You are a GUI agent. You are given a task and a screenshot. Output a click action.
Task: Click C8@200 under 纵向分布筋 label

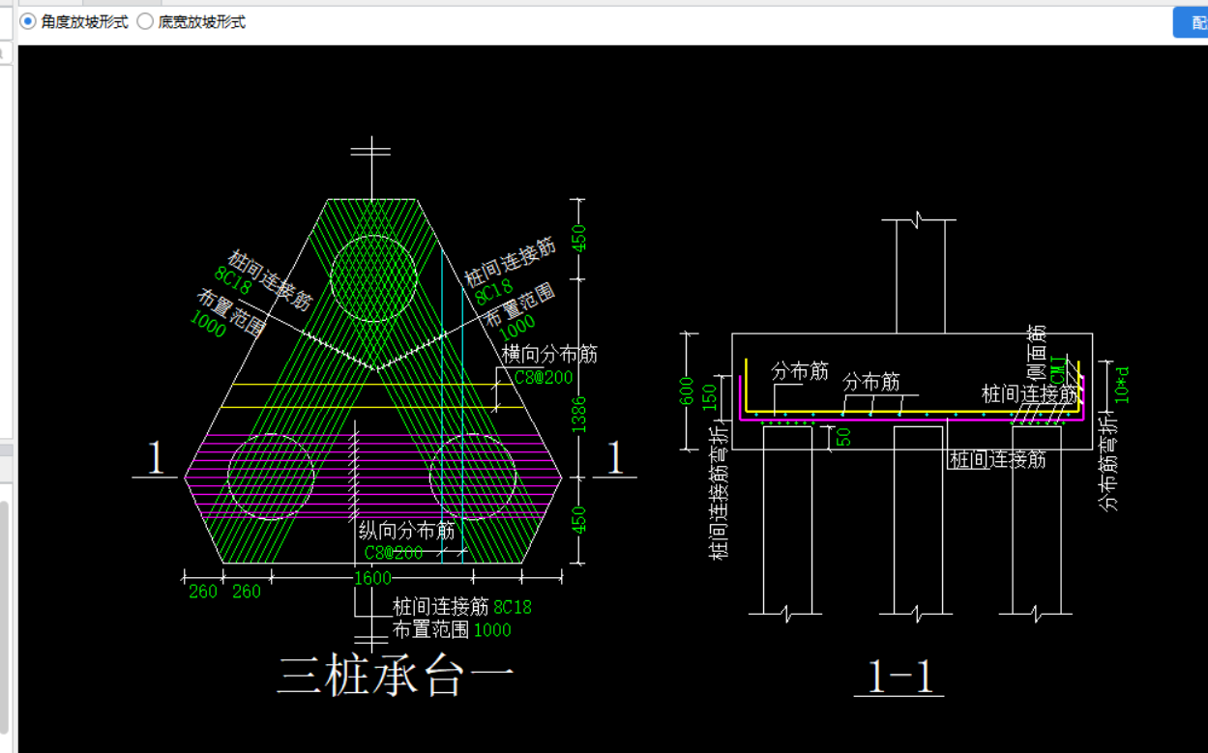pyautogui.click(x=394, y=553)
